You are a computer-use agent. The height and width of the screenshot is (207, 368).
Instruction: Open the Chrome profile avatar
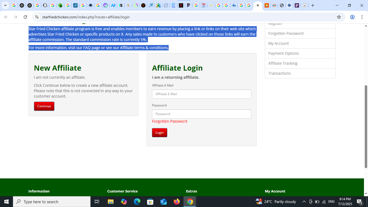coord(352,17)
